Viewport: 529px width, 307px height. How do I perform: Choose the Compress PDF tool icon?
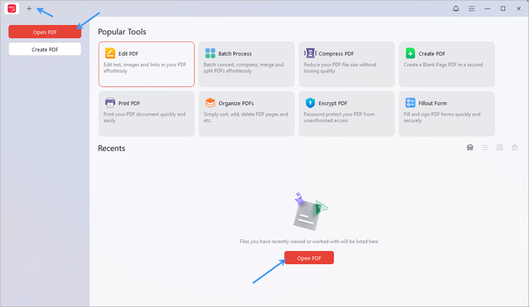pos(310,53)
